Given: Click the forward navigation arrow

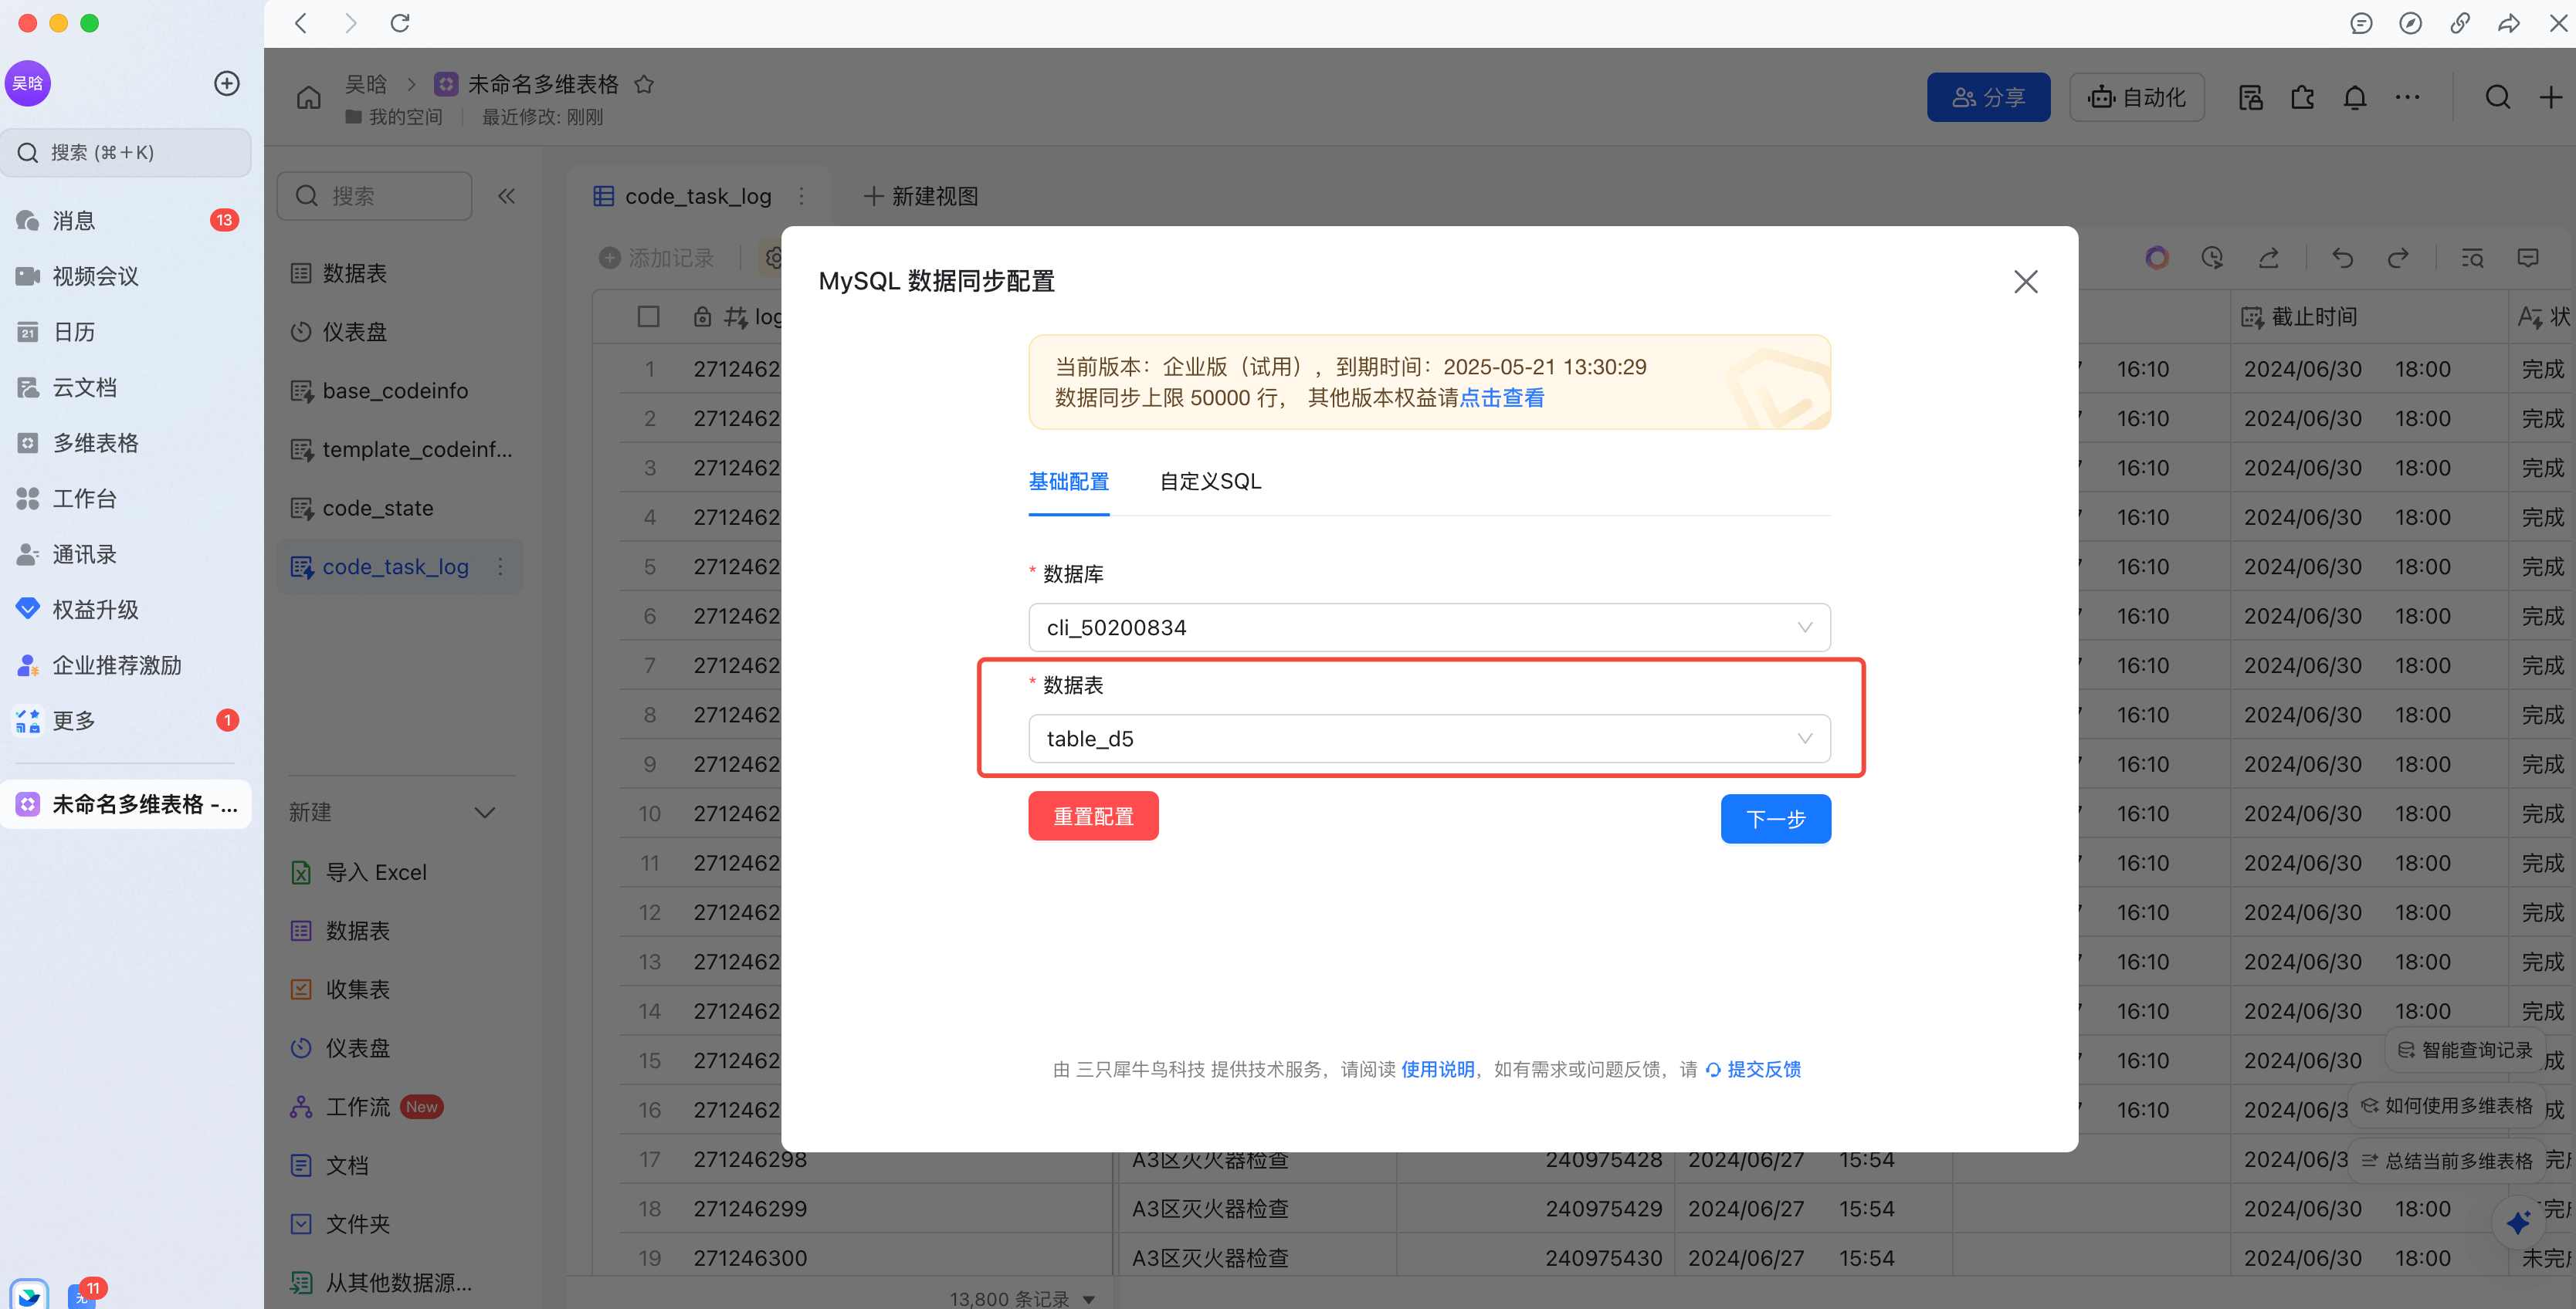Looking at the screenshot, I should pyautogui.click(x=350, y=23).
